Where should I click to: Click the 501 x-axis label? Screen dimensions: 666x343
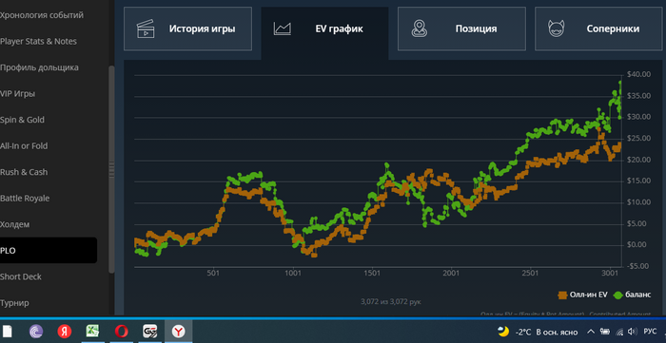pyautogui.click(x=214, y=274)
